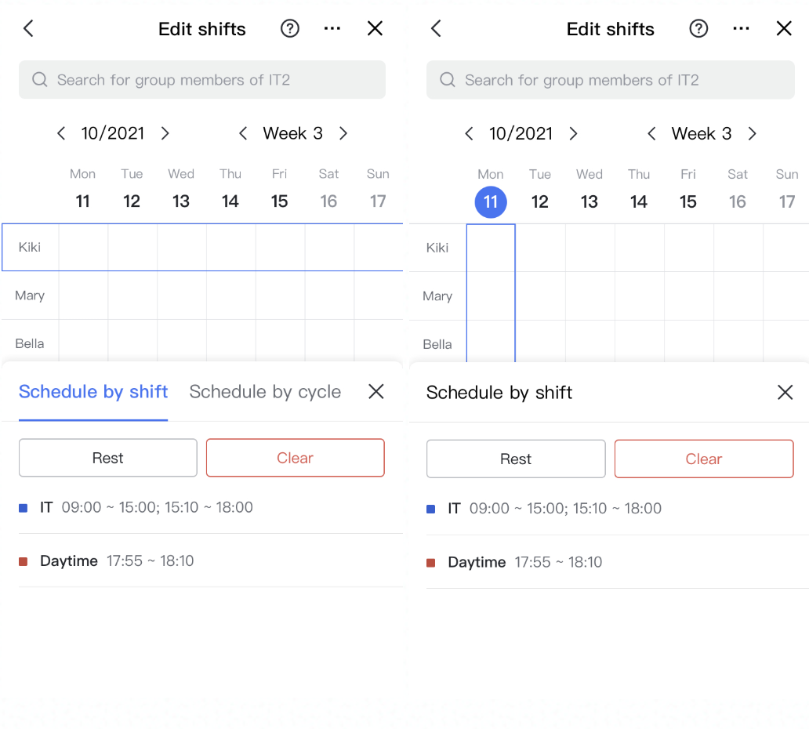
Task: Select the Schedule by cycle tab
Action: click(265, 392)
